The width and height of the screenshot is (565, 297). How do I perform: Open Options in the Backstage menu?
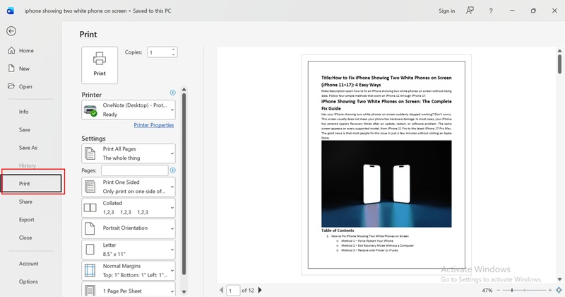[x=28, y=281]
